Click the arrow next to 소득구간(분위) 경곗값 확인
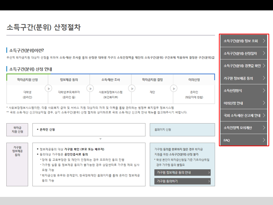Image resolution: width=273 pixels, height=205 pixels. point(264,66)
